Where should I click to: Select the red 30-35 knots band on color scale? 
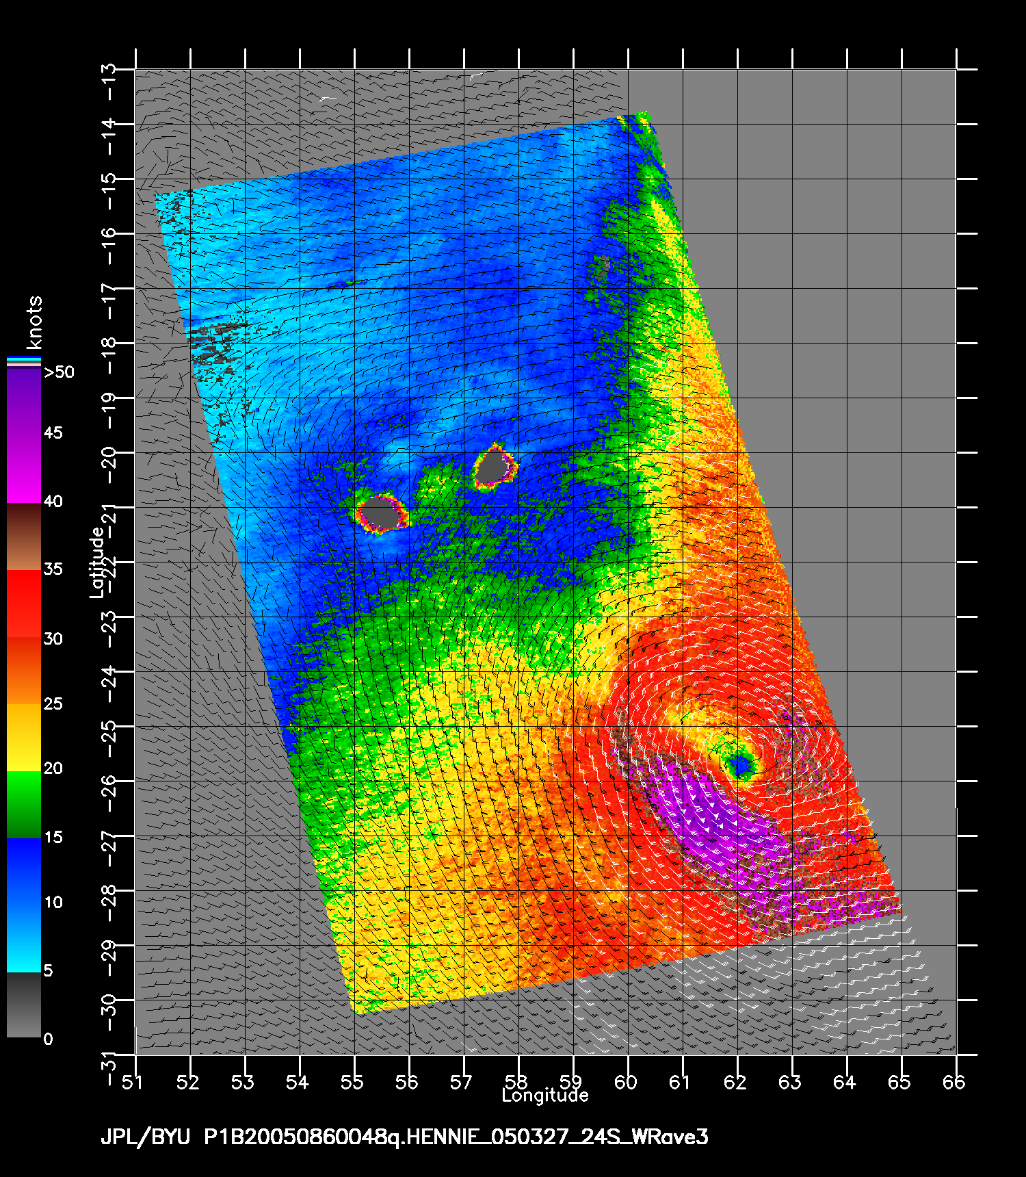[x=24, y=604]
